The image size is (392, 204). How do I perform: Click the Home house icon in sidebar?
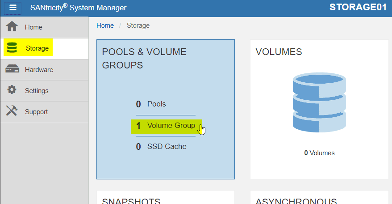point(12,26)
